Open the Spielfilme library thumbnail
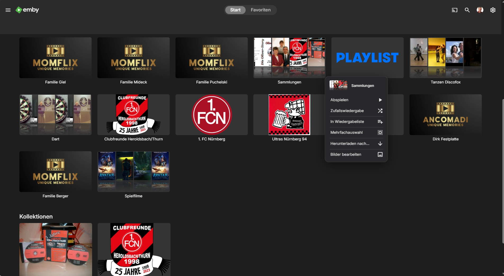 (133, 172)
